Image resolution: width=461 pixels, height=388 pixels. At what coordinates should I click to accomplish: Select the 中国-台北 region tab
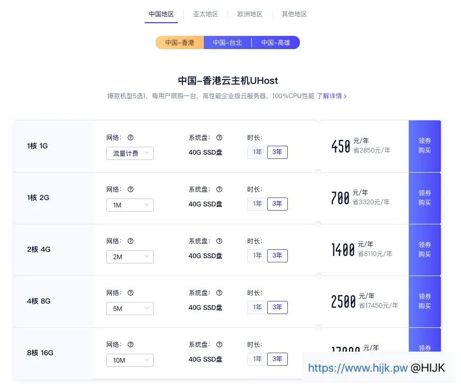[228, 42]
